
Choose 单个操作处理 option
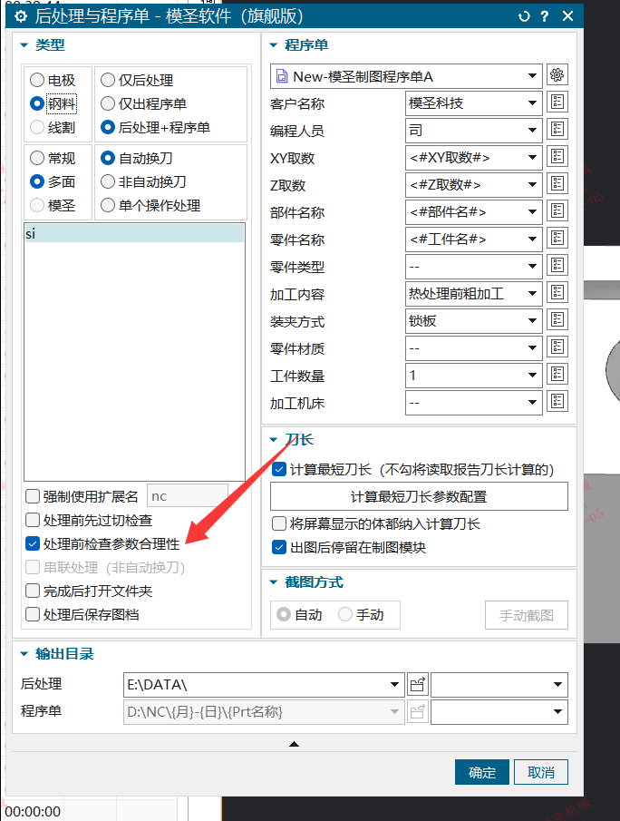150,205
